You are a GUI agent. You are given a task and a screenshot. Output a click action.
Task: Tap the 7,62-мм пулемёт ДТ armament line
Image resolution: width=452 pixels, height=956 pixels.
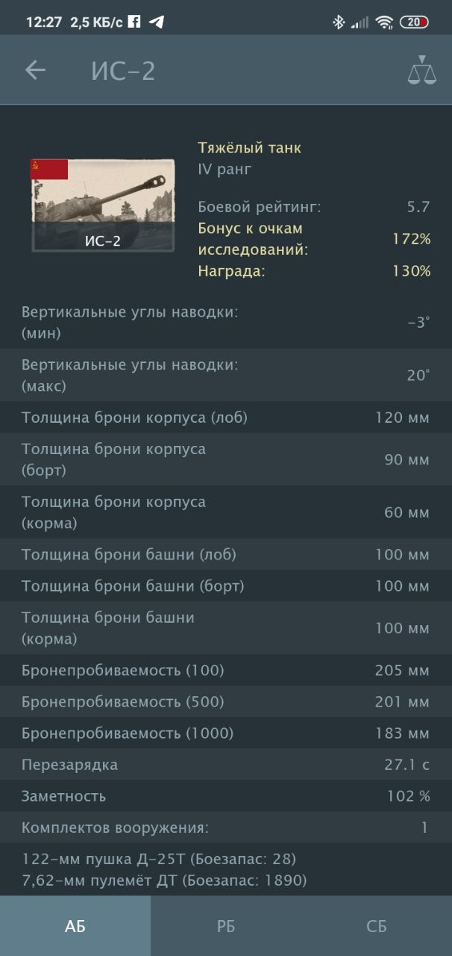click(x=164, y=881)
